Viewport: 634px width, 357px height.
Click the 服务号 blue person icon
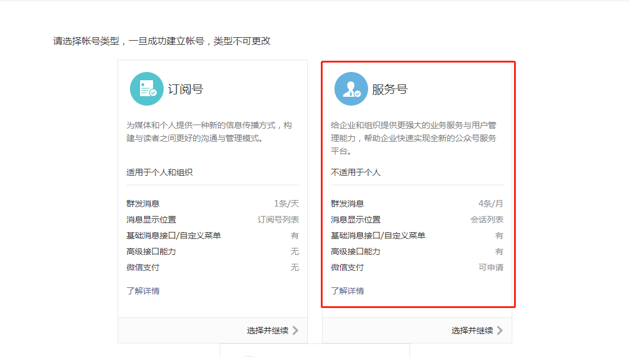[x=351, y=89]
